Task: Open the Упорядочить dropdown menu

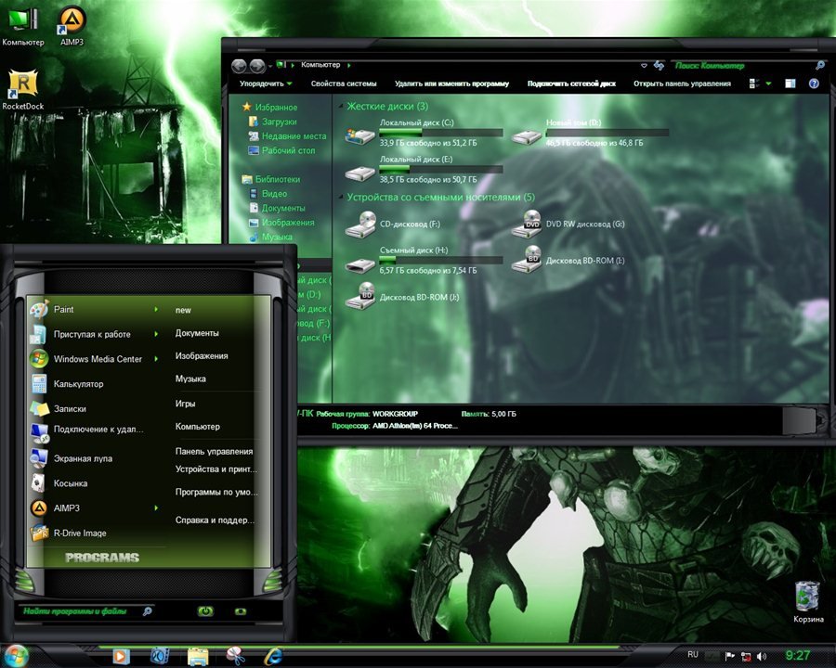Action: tap(266, 83)
